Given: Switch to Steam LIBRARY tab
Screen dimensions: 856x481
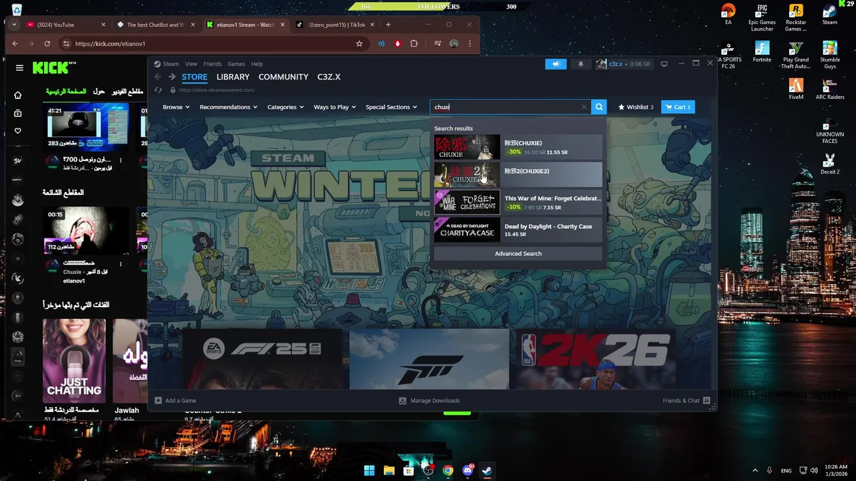Looking at the screenshot, I should [x=233, y=77].
